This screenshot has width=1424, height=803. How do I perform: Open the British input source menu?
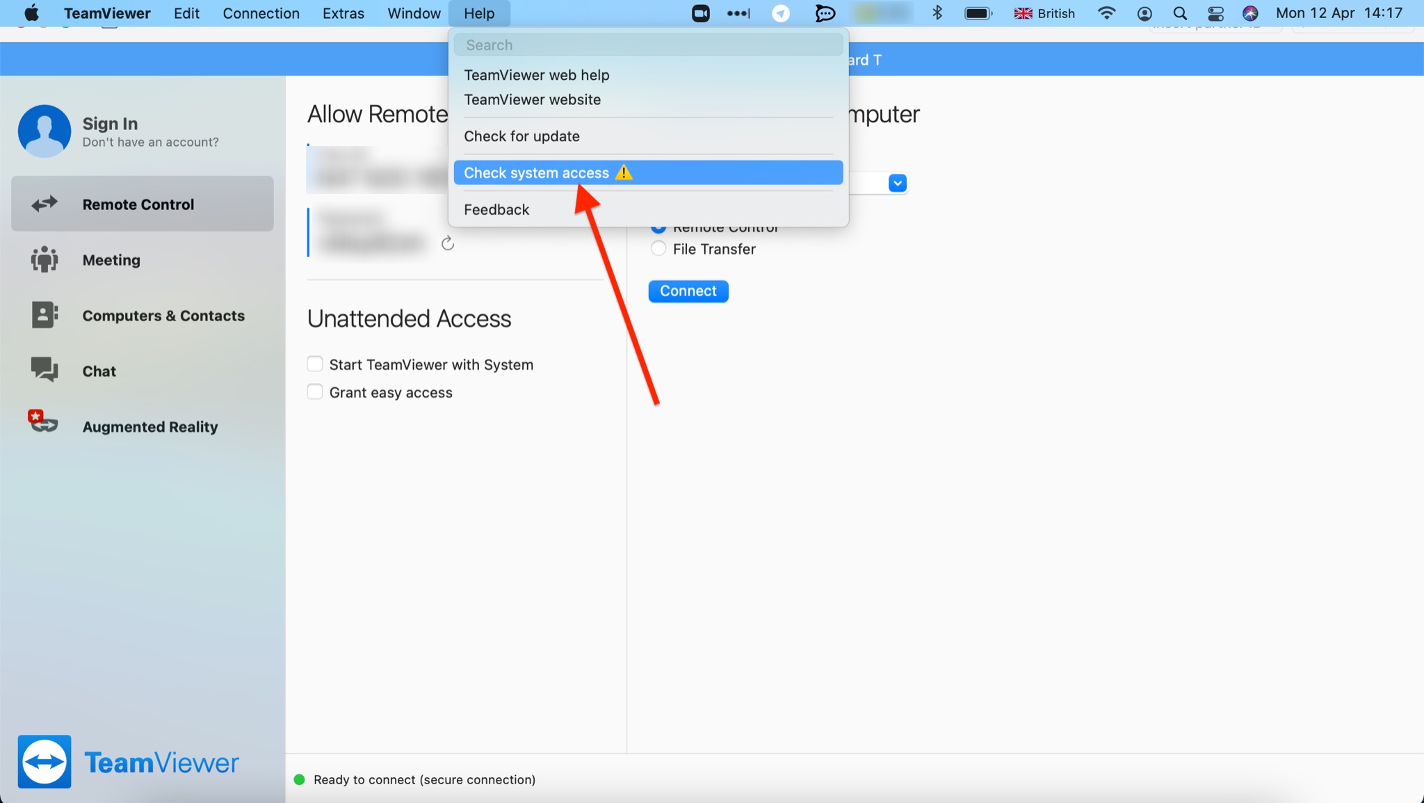click(x=1044, y=13)
